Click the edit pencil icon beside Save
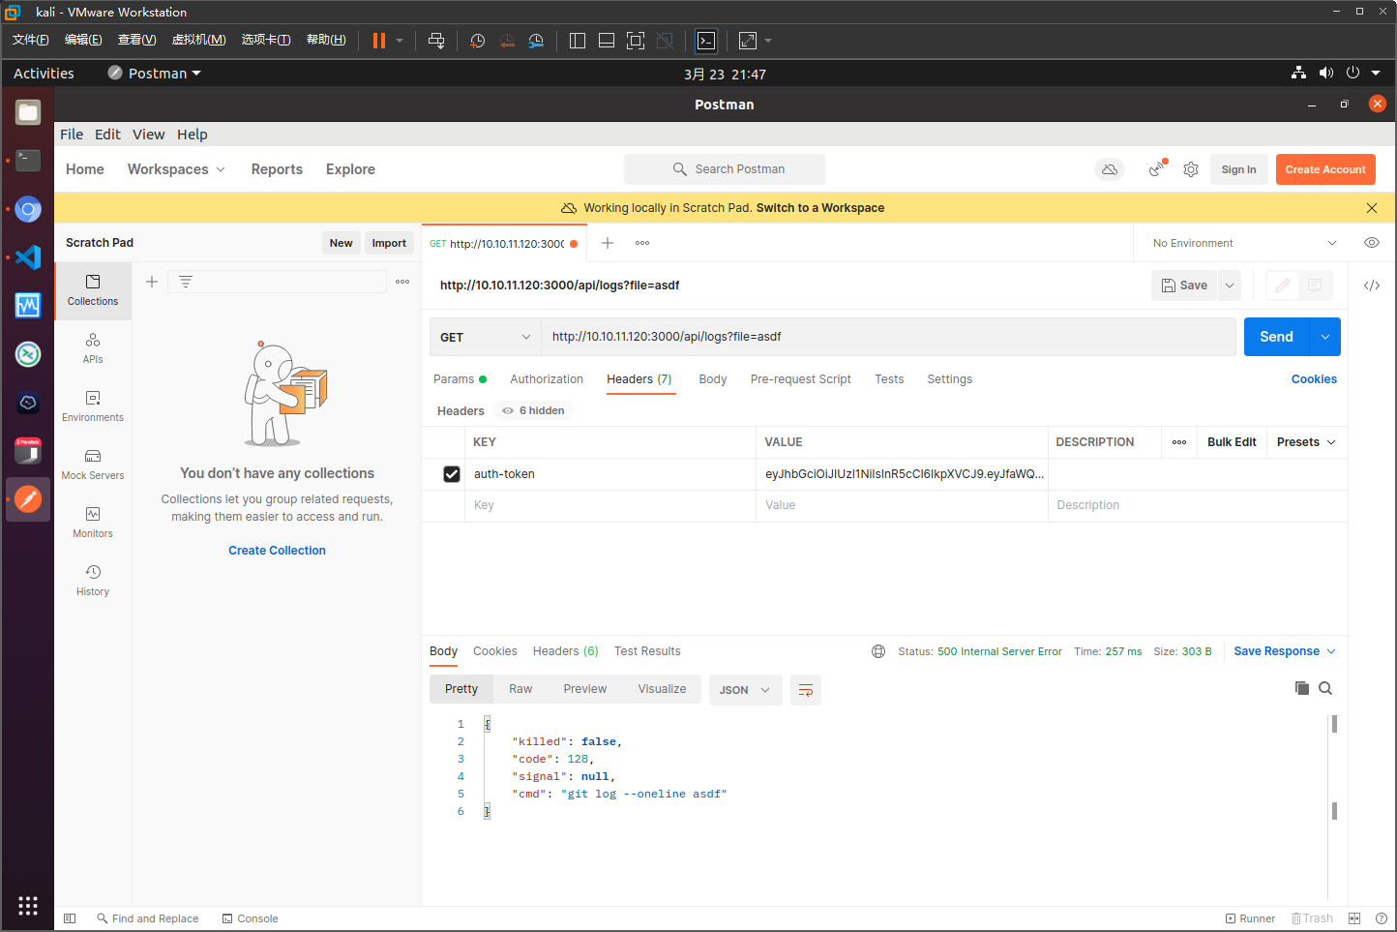The height and width of the screenshot is (932, 1397). click(x=1283, y=286)
